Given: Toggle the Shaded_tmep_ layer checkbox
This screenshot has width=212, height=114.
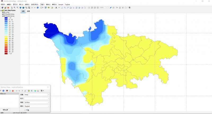Looking at the screenshot, I should pyautogui.click(x=4, y=14).
